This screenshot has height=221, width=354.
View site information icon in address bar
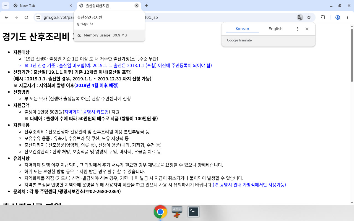[x=38, y=17]
